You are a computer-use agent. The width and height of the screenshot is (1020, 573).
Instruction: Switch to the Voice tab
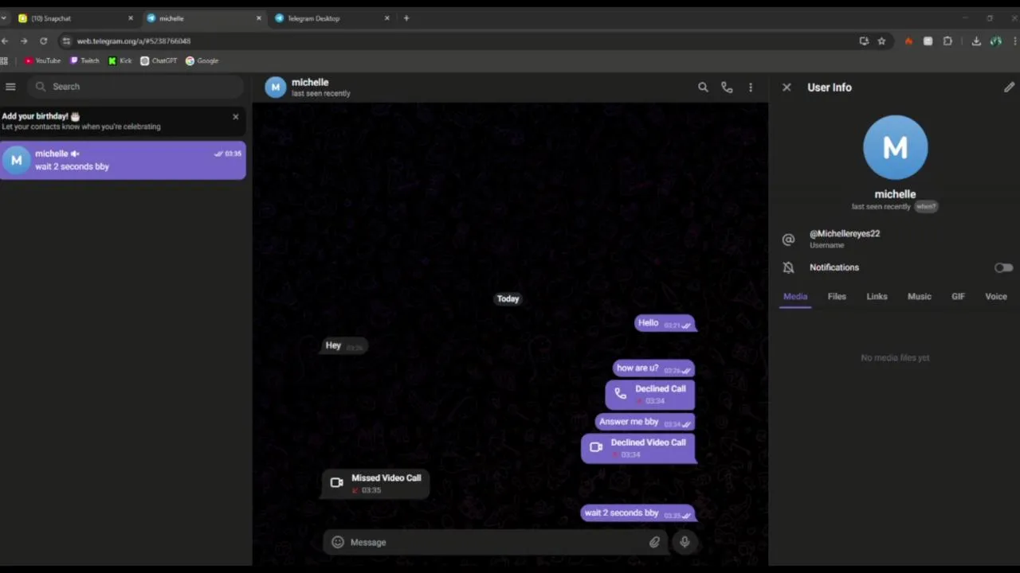(996, 296)
